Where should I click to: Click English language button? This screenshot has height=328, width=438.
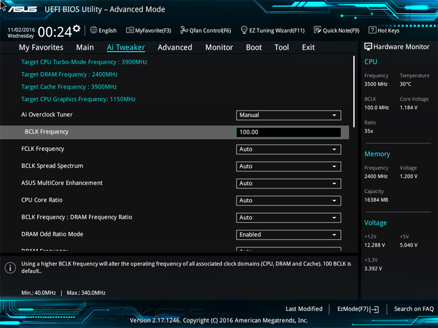[x=103, y=30]
